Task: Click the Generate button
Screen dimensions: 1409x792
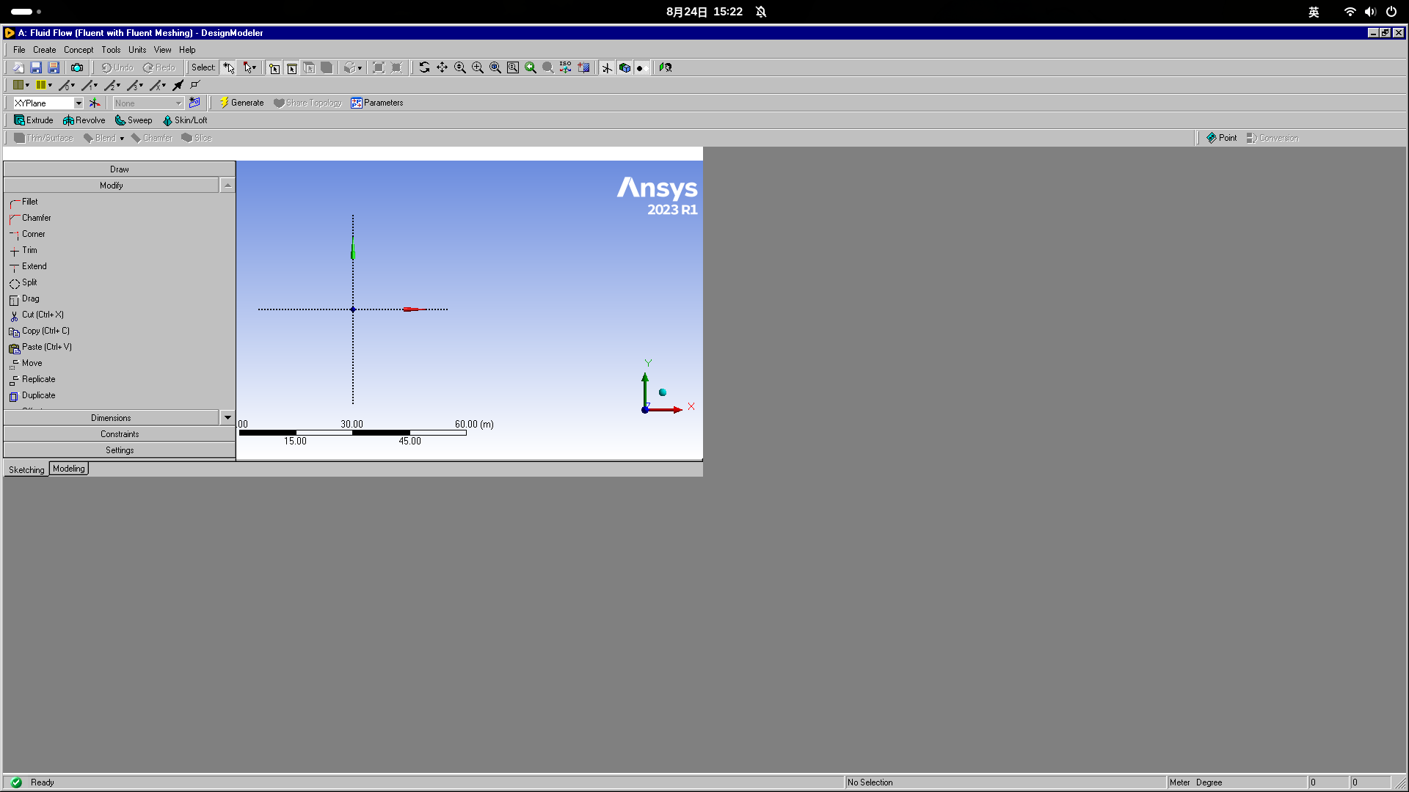Action: tap(241, 103)
